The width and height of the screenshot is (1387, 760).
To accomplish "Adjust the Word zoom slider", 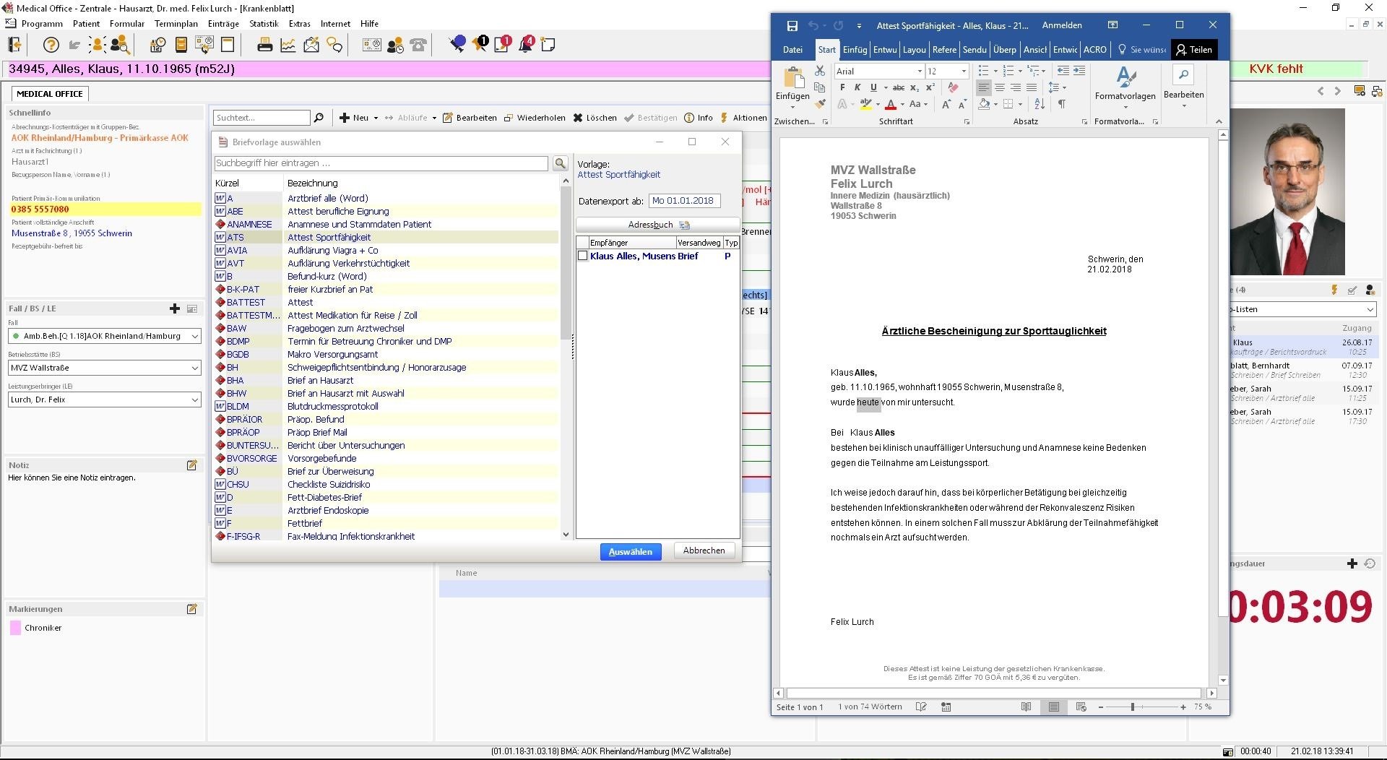I will coord(1133,707).
